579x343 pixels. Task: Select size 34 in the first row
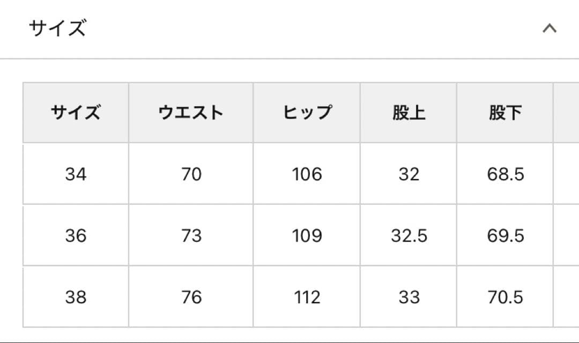click(x=76, y=174)
